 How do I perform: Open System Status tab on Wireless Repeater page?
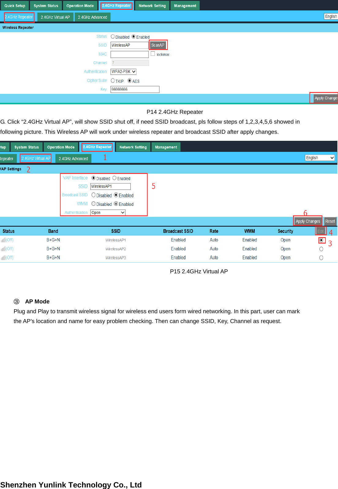click(46, 6)
